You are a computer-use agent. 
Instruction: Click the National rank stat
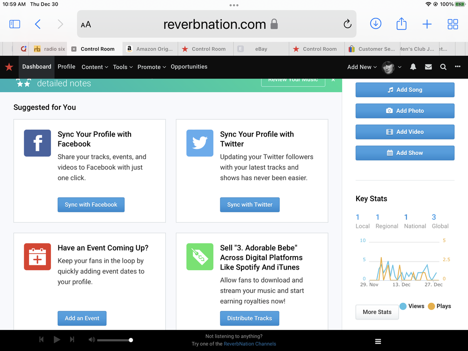(415, 221)
